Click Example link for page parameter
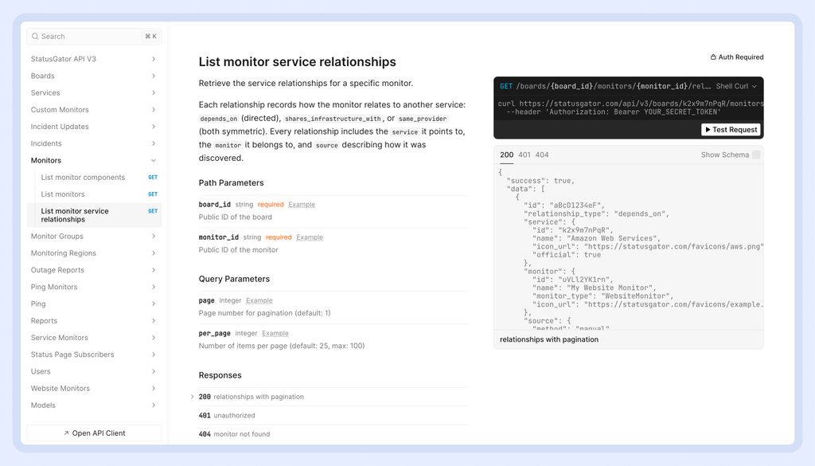The height and width of the screenshot is (466, 815). point(259,300)
